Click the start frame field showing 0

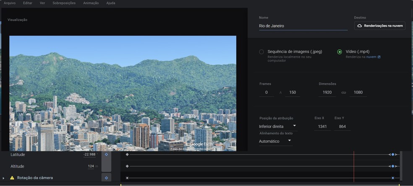267,93
